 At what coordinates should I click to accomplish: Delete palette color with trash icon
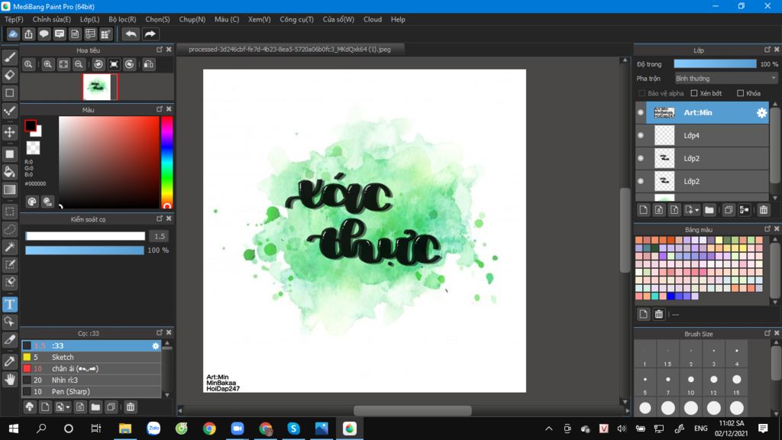(x=659, y=314)
